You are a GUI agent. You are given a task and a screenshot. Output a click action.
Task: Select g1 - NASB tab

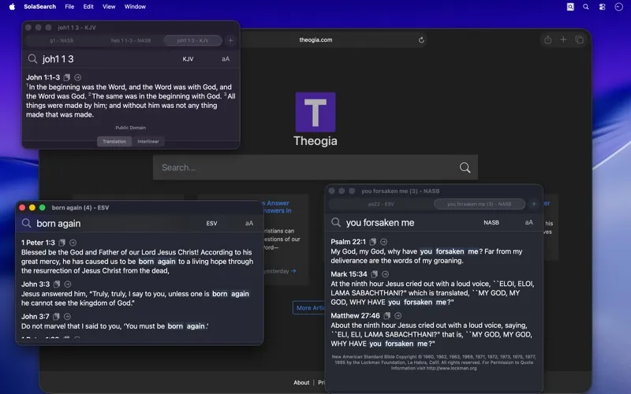point(62,40)
